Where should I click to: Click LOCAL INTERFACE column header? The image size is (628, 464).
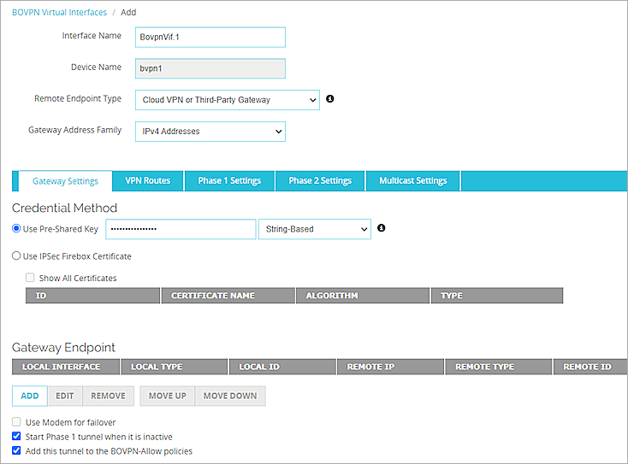tap(66, 367)
